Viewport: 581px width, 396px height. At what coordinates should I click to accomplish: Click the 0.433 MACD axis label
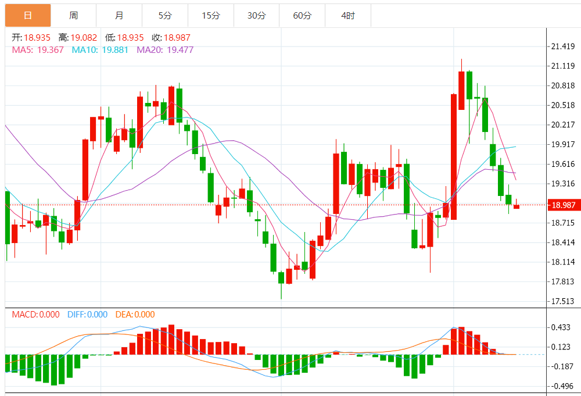(561, 327)
